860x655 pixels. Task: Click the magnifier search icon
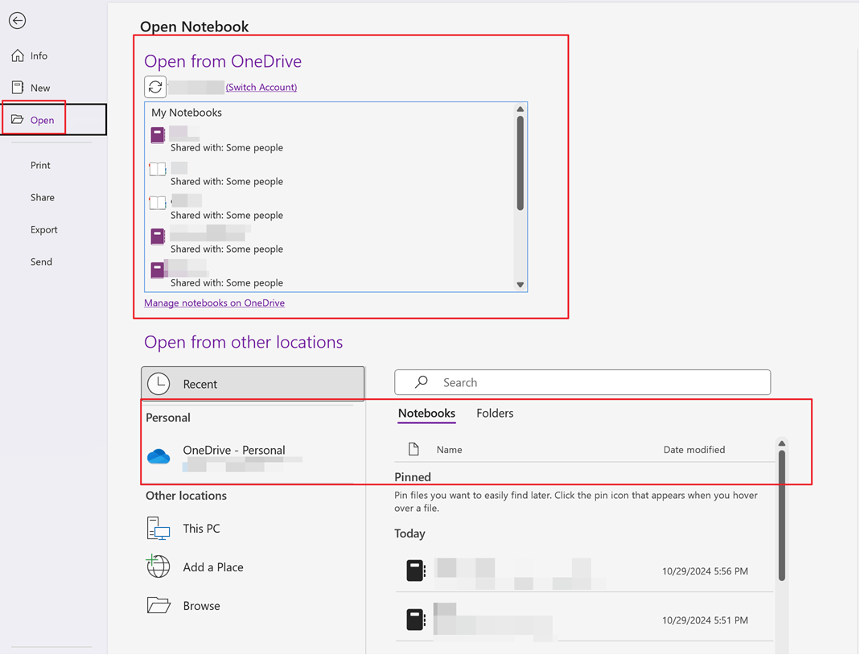click(422, 381)
